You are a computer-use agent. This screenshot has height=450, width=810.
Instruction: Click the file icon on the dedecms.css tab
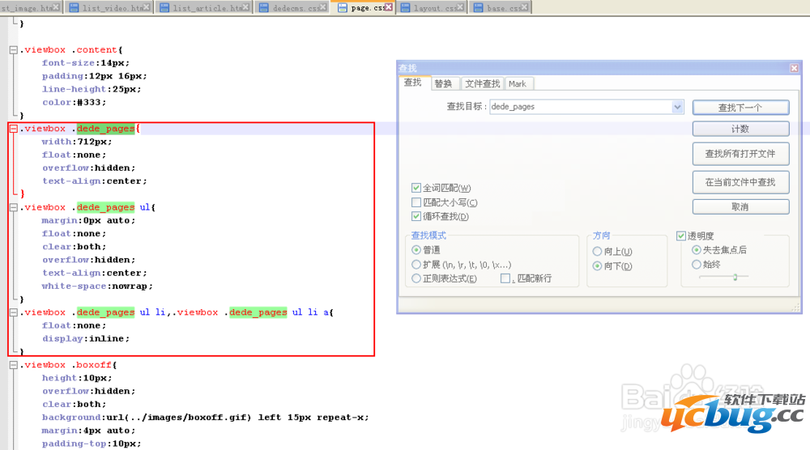tap(263, 8)
